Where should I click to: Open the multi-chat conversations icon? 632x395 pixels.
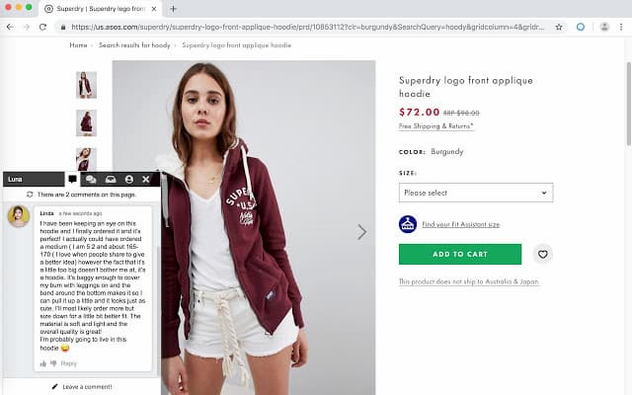point(91,180)
